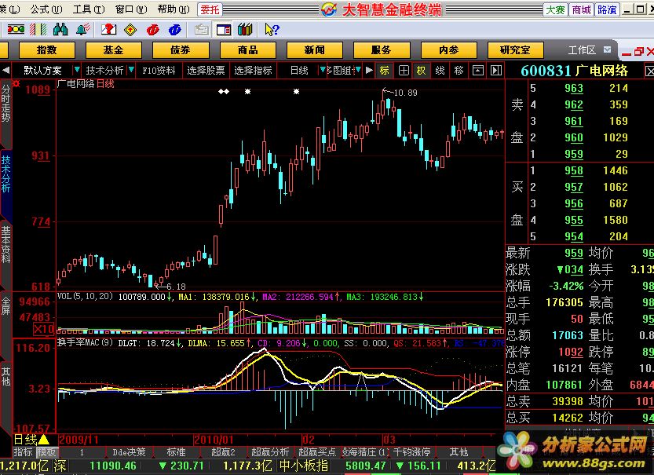Click the 委托 button
Image resolution: width=654 pixels, height=475 pixels.
click(x=210, y=9)
